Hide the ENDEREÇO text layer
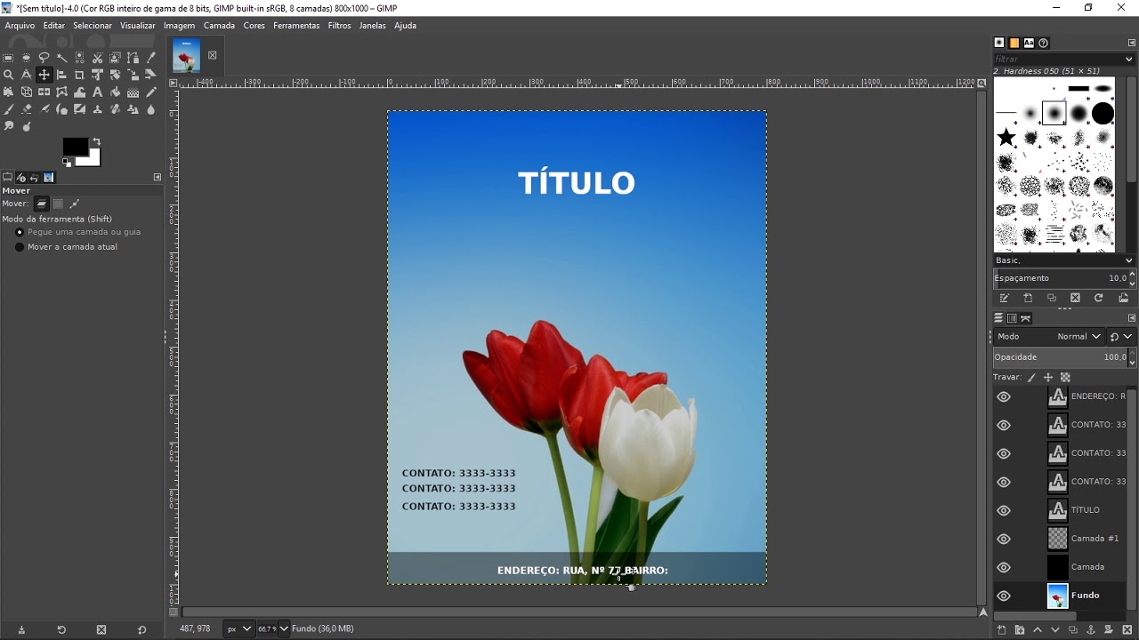This screenshot has height=640, width=1139. (1004, 396)
